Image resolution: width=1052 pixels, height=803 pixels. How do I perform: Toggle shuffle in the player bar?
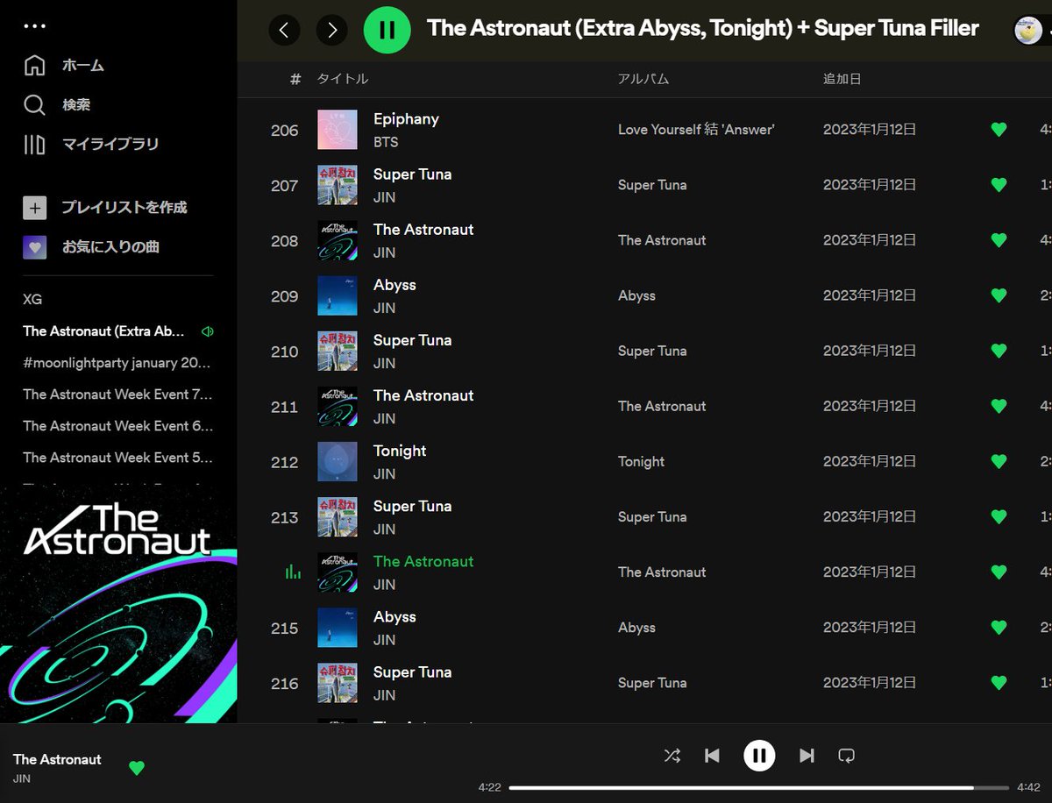(672, 755)
